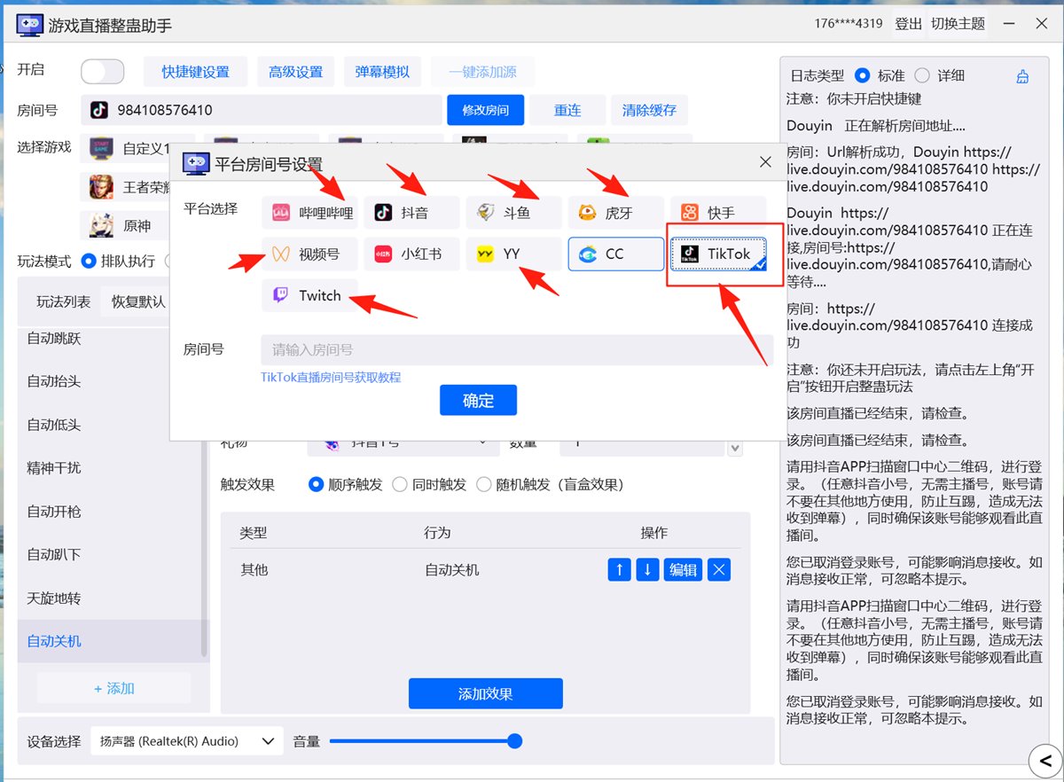Confirm room number with 确定
This screenshot has height=782, width=1064.
(x=478, y=400)
